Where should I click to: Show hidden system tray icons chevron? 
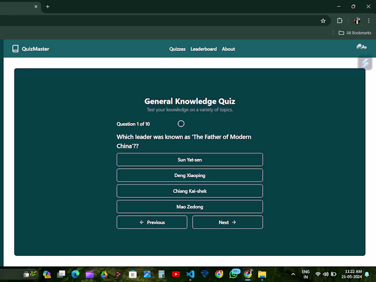[293, 274]
